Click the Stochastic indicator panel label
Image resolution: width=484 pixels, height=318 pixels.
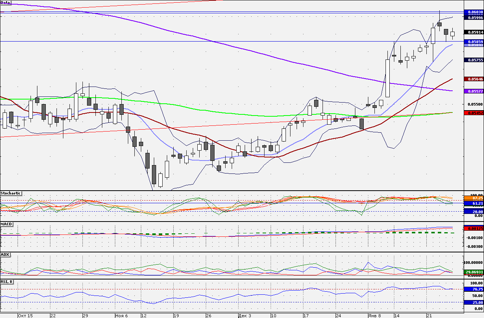11,193
